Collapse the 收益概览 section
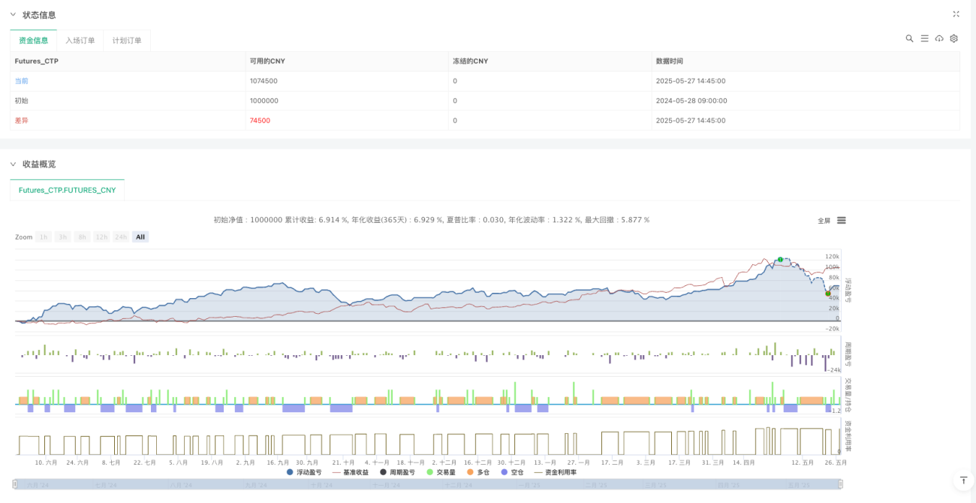The width and height of the screenshot is (976, 503). 13,164
